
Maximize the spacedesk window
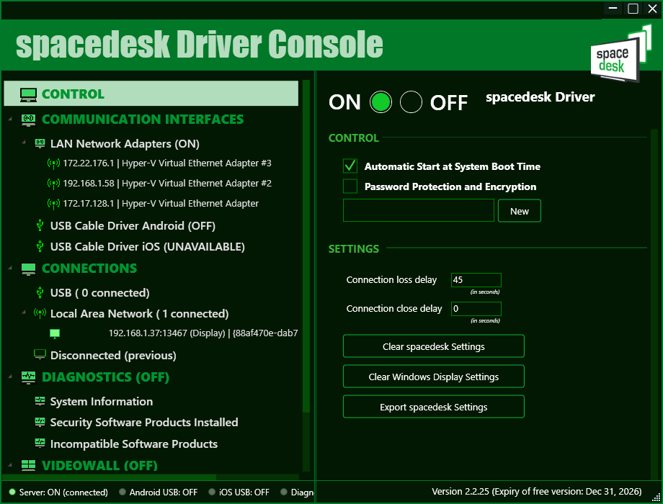click(633, 9)
